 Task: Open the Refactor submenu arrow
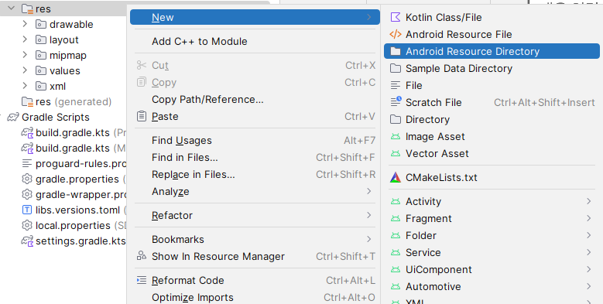tap(368, 215)
